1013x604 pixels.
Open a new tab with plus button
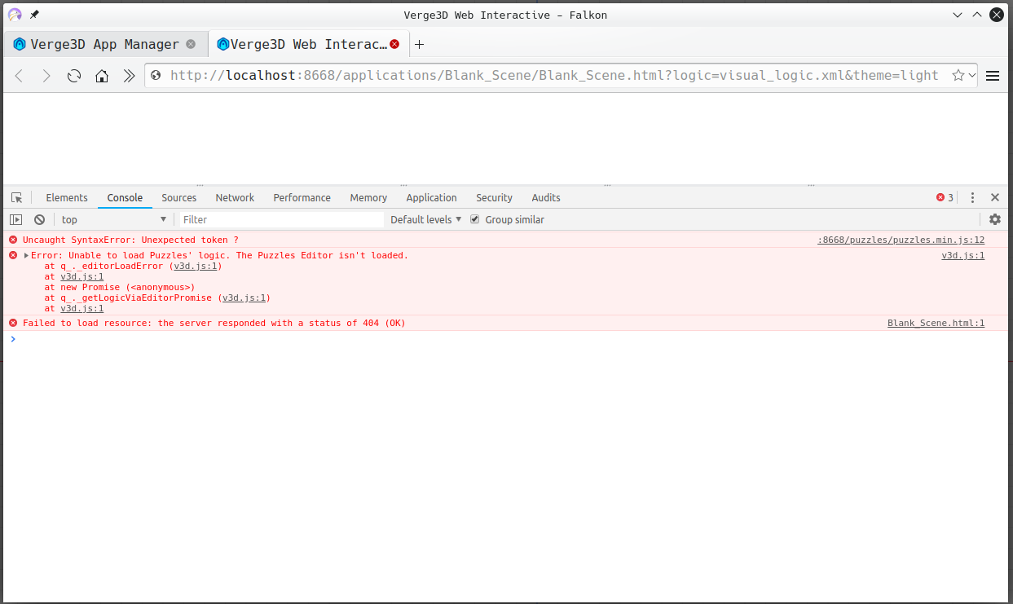(x=420, y=44)
